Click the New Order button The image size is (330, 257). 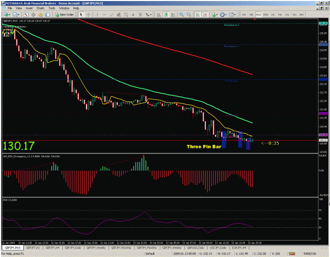click(64, 15)
